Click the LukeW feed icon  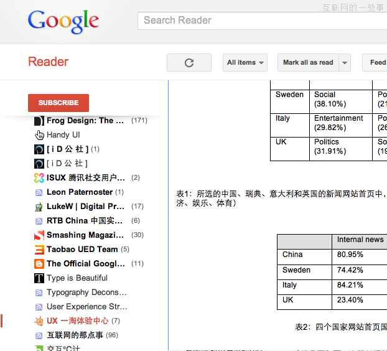pyautogui.click(x=39, y=207)
